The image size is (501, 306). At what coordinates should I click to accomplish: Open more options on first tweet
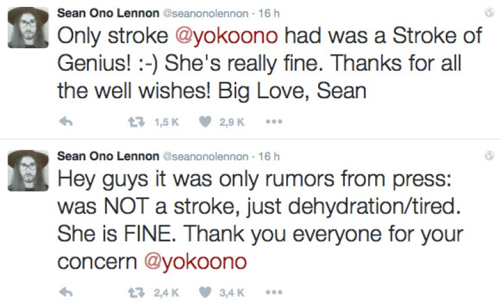[x=274, y=121]
